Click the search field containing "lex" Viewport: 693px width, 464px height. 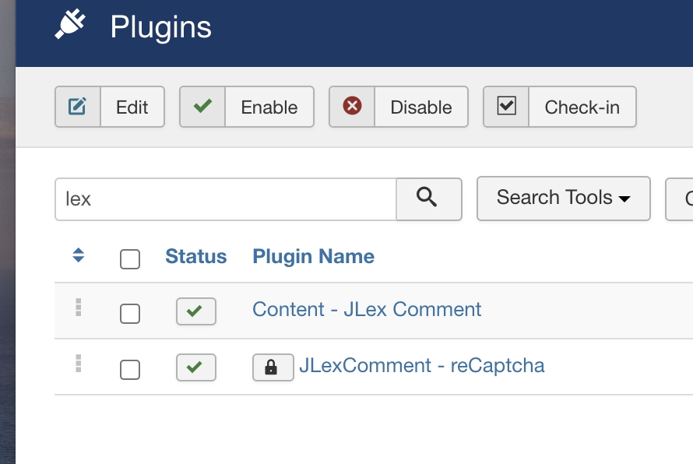(226, 199)
